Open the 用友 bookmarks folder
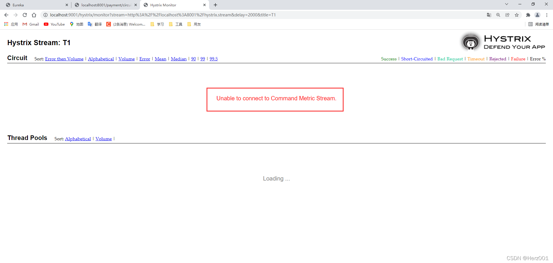The width and height of the screenshot is (553, 263). pyautogui.click(x=194, y=24)
